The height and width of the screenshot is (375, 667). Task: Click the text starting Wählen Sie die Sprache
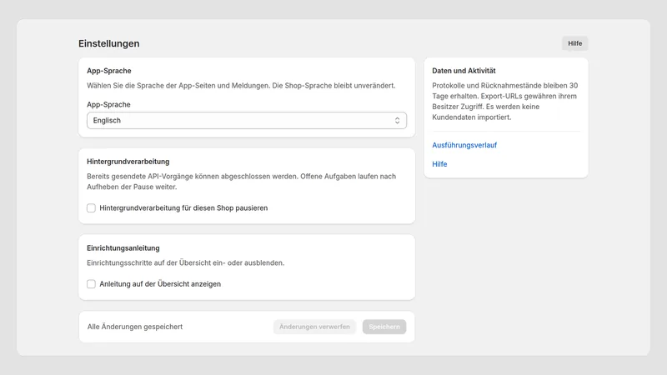click(x=241, y=86)
